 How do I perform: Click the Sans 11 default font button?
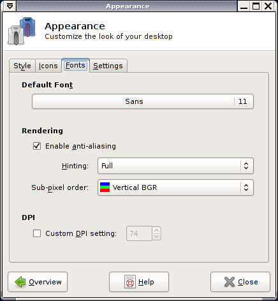click(143, 101)
